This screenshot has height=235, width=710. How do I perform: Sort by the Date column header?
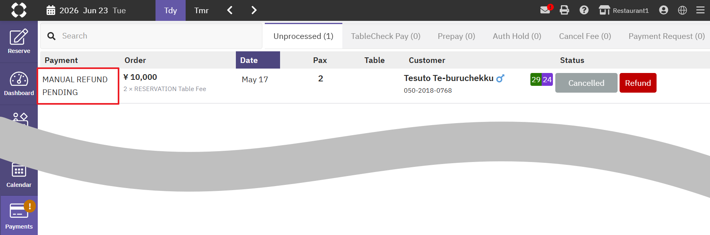(x=258, y=60)
